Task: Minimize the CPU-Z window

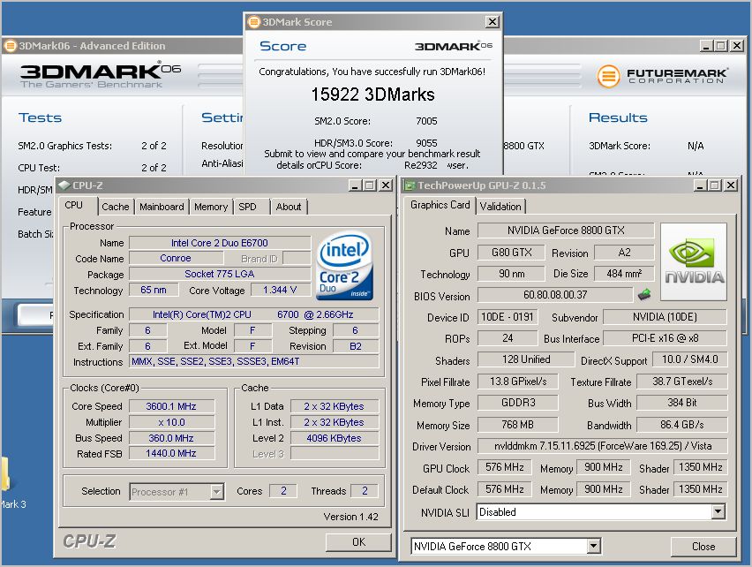Action: click(x=355, y=185)
